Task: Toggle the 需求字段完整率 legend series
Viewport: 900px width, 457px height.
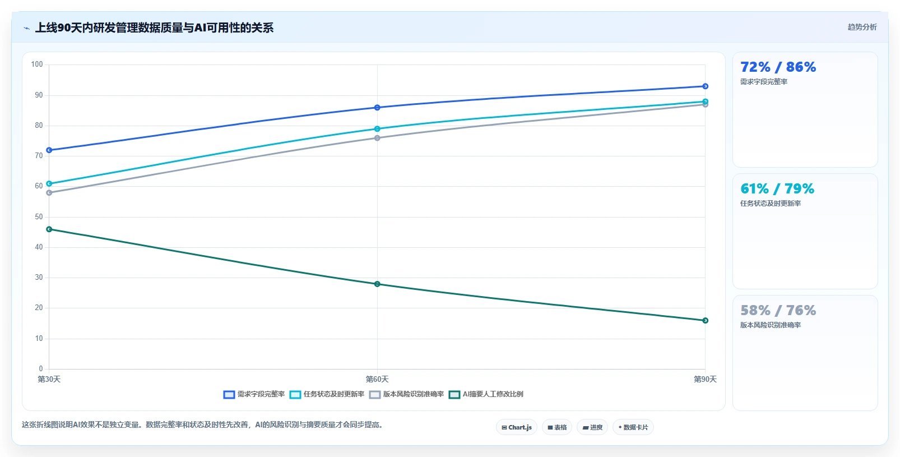Action: pyautogui.click(x=254, y=394)
